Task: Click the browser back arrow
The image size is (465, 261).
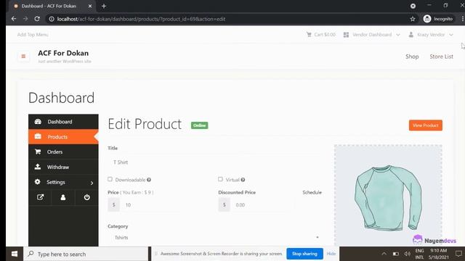Action: (14, 19)
